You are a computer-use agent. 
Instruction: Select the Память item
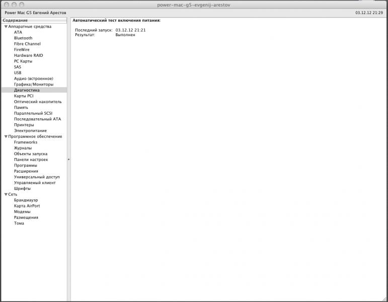pos(21,107)
